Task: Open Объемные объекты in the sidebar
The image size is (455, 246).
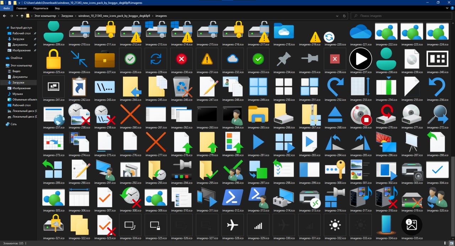Action: click(25, 100)
